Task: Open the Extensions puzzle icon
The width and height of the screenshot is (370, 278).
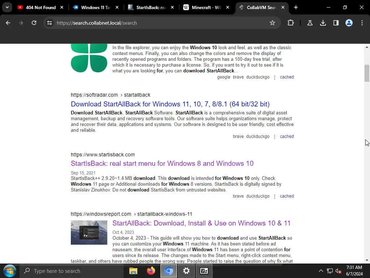Action: pos(291,23)
